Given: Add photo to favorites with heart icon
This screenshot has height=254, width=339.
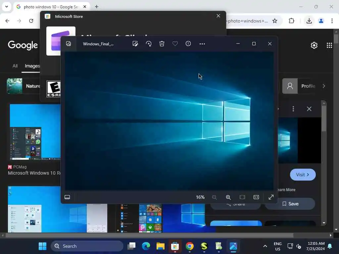Looking at the screenshot, I should (175, 44).
